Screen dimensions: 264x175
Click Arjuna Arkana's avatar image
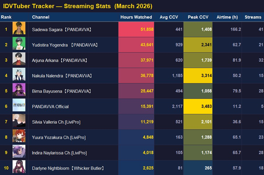click(19, 59)
